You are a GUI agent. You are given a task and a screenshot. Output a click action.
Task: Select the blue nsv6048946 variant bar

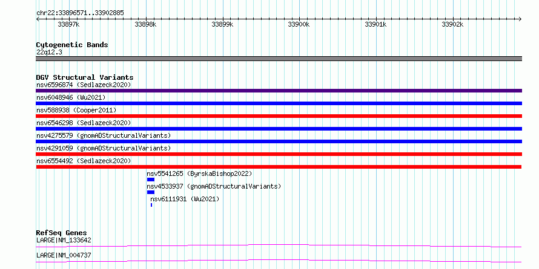coord(279,103)
